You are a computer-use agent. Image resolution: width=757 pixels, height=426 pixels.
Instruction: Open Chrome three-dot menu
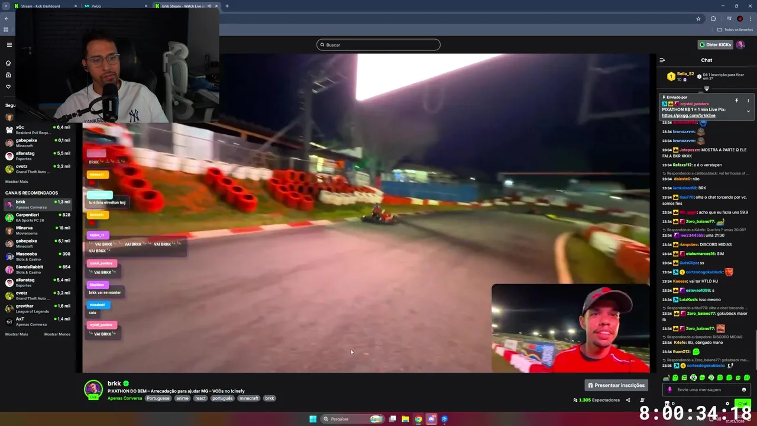pos(750,18)
